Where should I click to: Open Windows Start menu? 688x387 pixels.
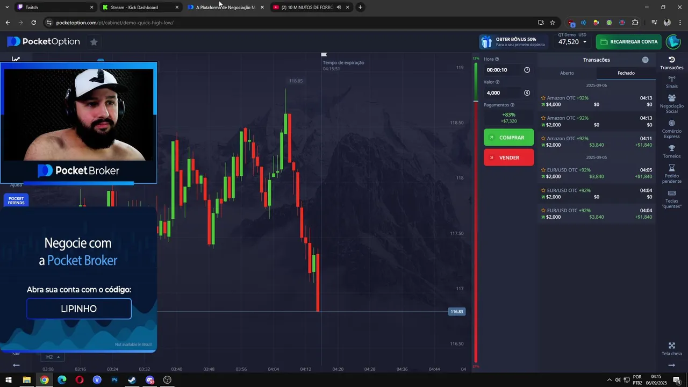pyautogui.click(x=9, y=380)
